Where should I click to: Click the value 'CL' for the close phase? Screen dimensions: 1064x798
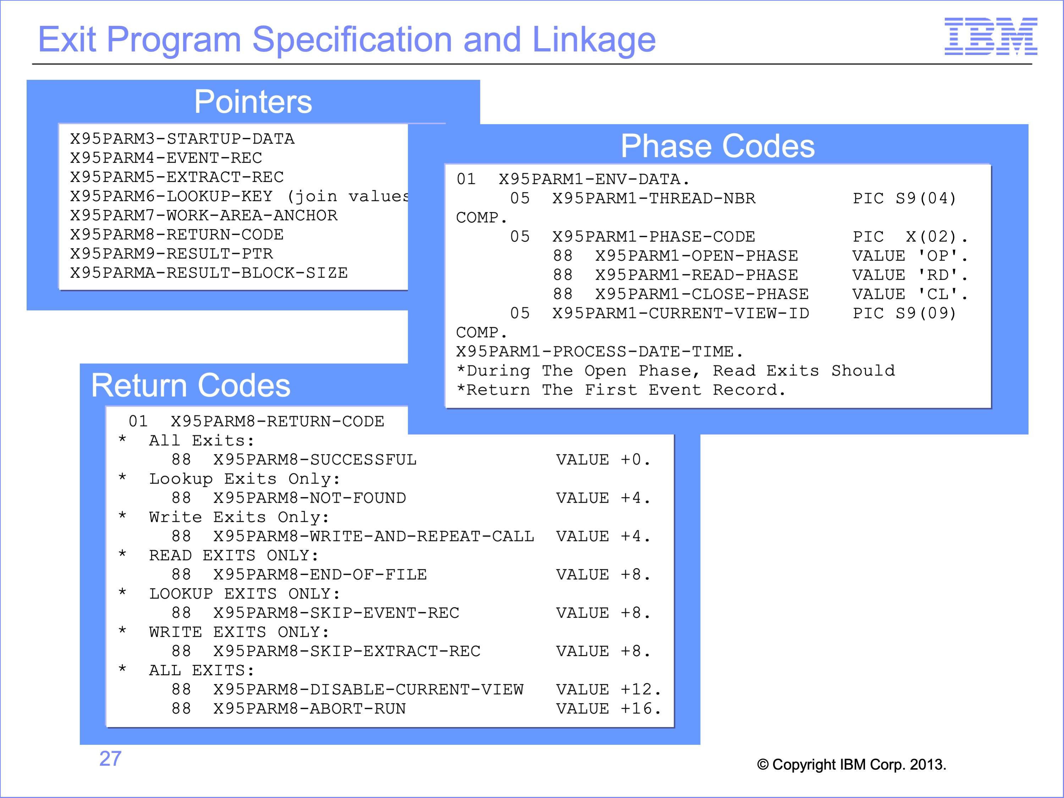(938, 295)
